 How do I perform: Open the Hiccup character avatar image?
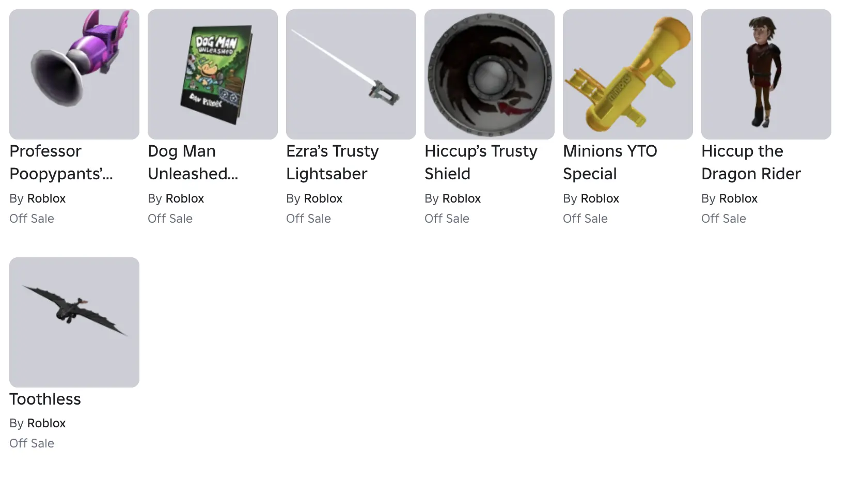coord(766,74)
